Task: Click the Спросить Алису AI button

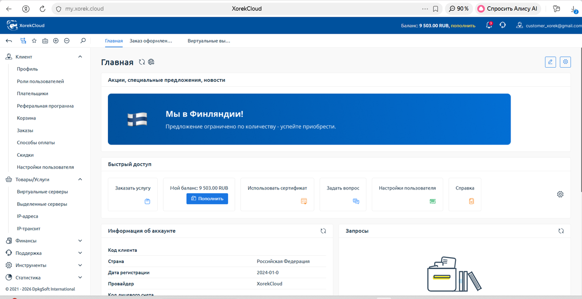Action: click(508, 9)
